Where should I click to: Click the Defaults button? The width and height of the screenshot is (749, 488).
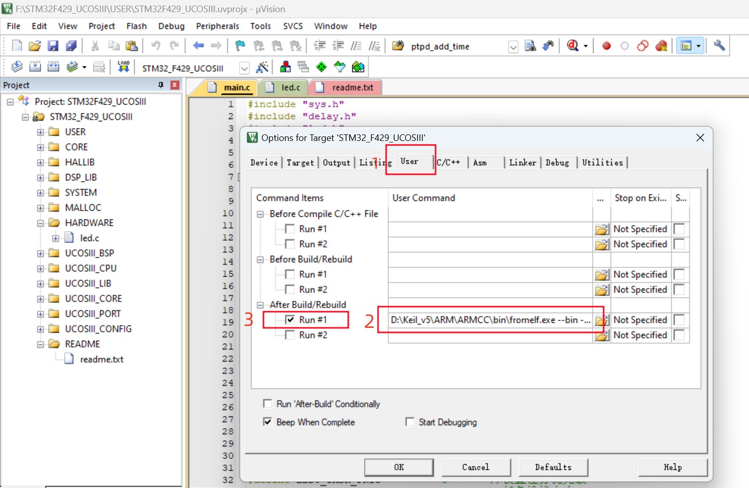[553, 467]
